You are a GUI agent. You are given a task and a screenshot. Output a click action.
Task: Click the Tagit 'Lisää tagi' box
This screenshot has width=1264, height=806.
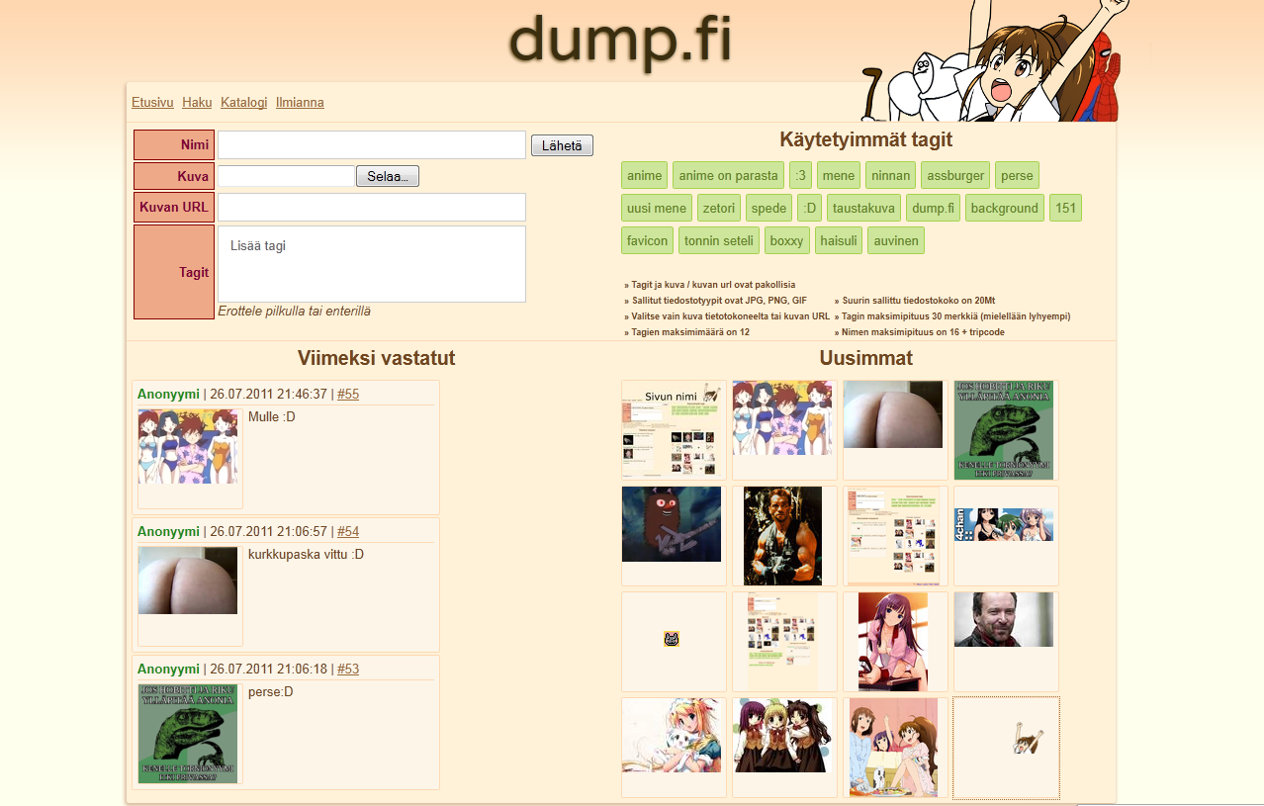[371, 264]
